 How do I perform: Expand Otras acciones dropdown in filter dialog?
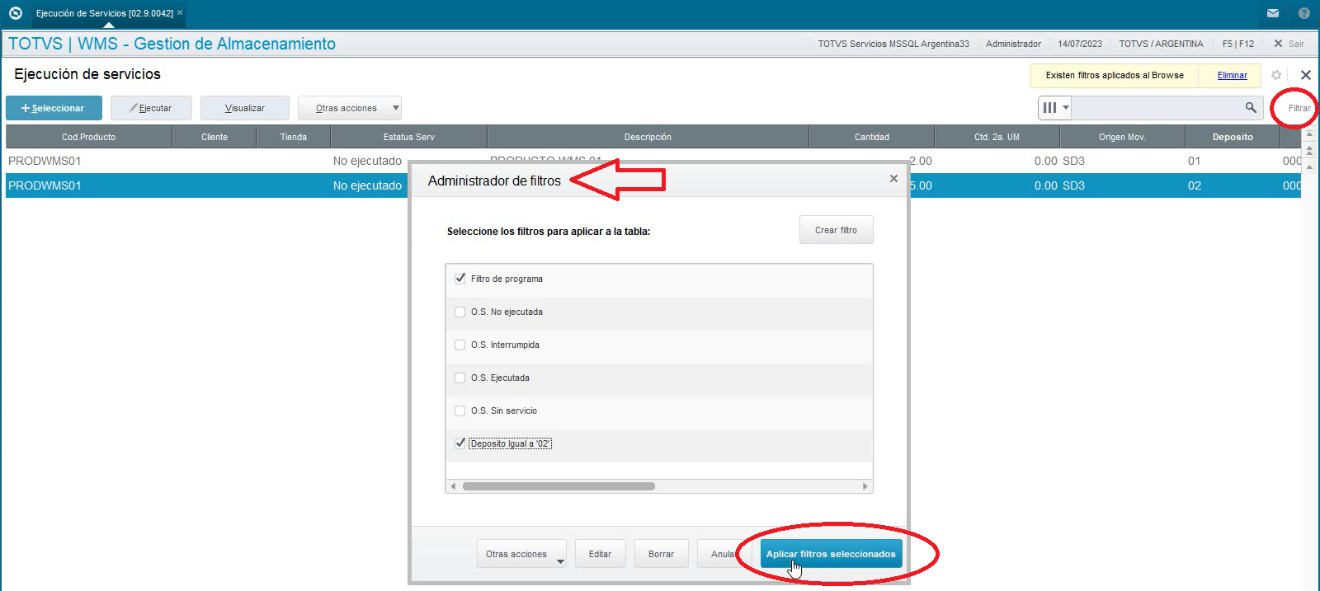(x=521, y=554)
